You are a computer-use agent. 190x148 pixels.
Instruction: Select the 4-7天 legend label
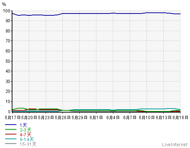26,134
